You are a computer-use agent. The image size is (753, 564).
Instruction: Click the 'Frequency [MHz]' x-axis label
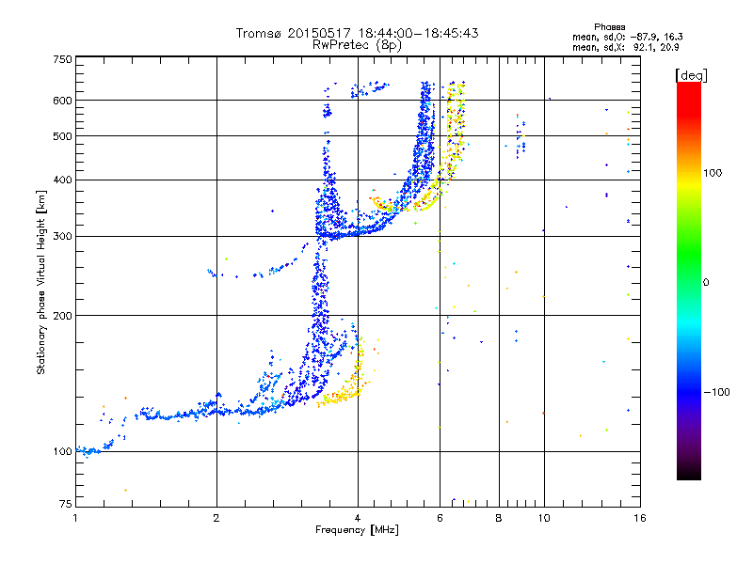357,530
